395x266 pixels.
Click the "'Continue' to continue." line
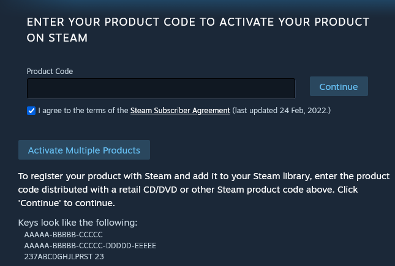click(x=67, y=203)
